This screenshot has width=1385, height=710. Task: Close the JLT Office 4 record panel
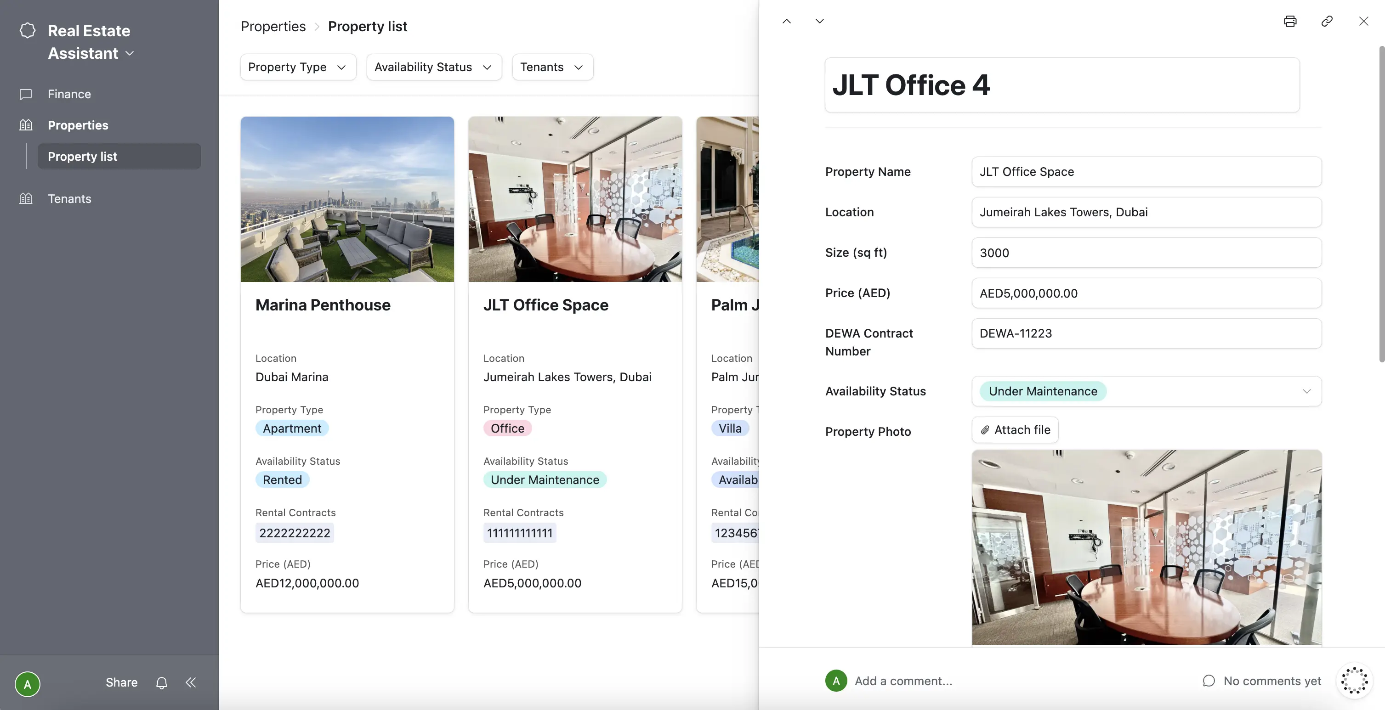coord(1363,22)
